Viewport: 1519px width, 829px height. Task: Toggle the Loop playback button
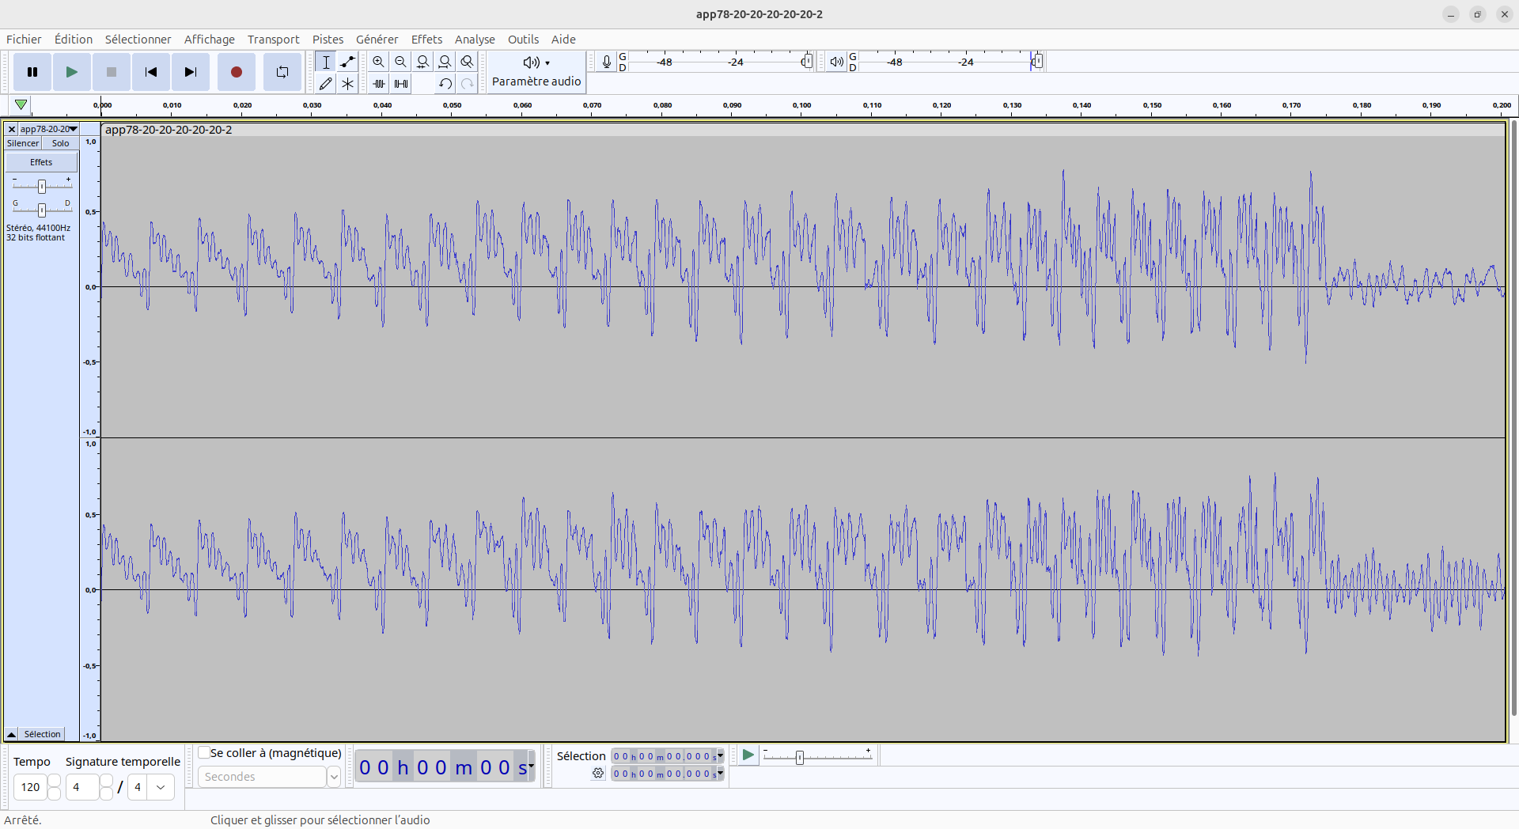[x=282, y=72]
